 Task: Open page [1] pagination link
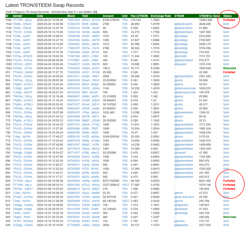pyautogui.click(x=95, y=12)
